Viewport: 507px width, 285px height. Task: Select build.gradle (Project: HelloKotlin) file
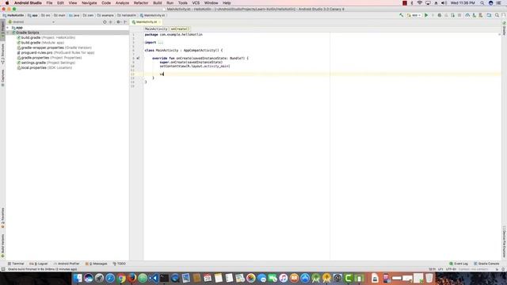coord(46,37)
